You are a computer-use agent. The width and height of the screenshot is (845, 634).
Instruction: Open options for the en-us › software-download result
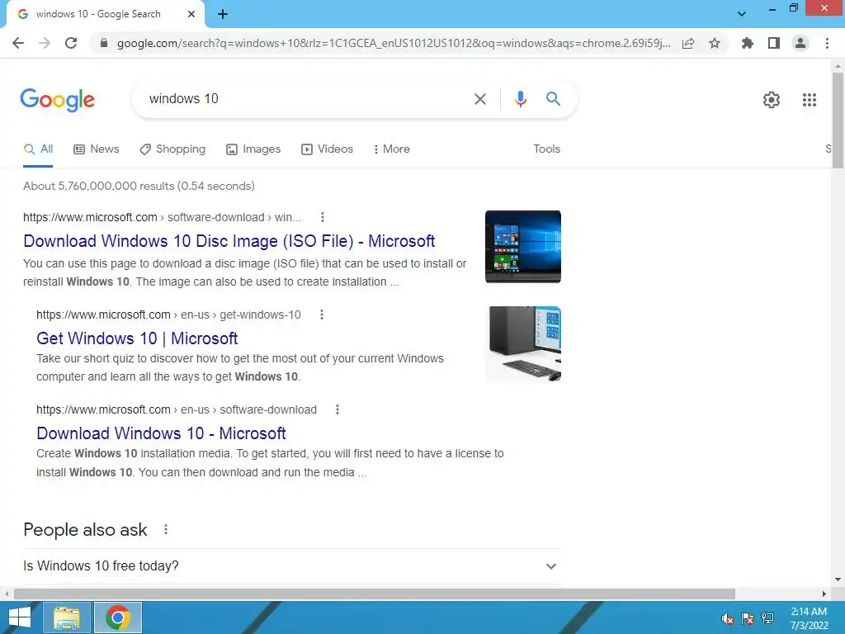338,409
